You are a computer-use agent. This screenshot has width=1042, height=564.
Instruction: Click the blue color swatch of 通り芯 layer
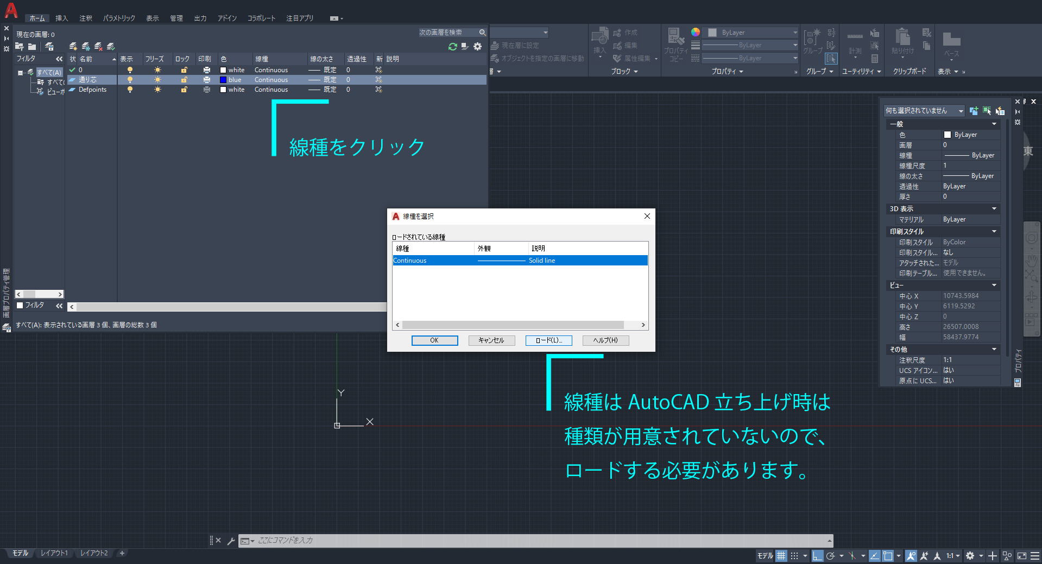[x=223, y=80]
